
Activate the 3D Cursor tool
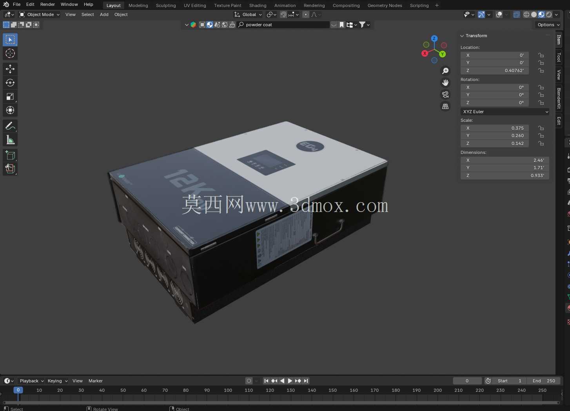click(10, 53)
